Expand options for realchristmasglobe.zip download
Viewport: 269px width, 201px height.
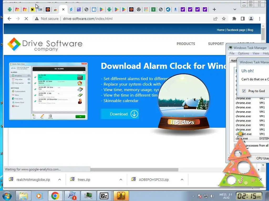(60, 180)
